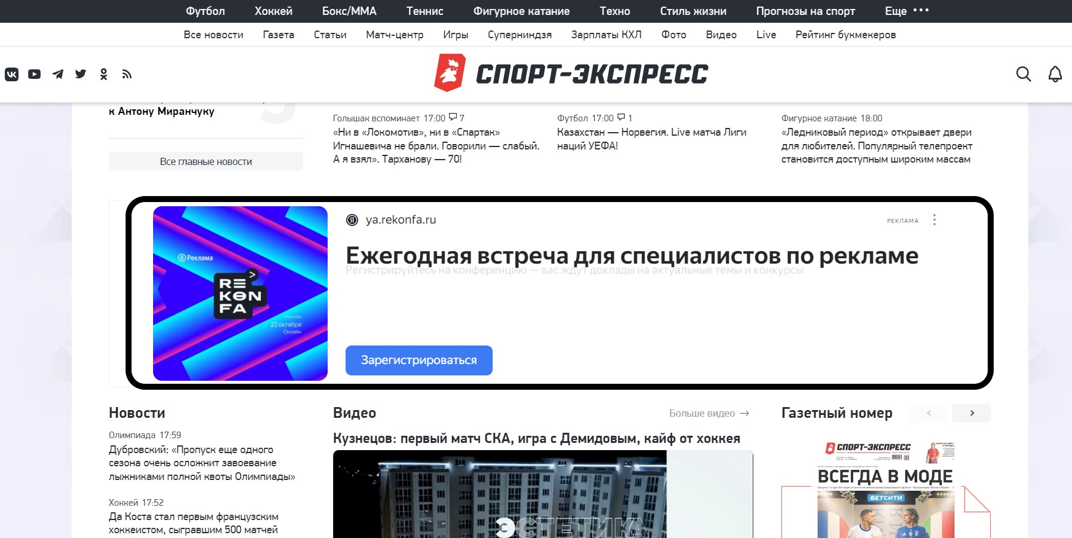Click the Зарегистрироваться button
Viewport: 1072px width, 538px height.
pyautogui.click(x=419, y=360)
